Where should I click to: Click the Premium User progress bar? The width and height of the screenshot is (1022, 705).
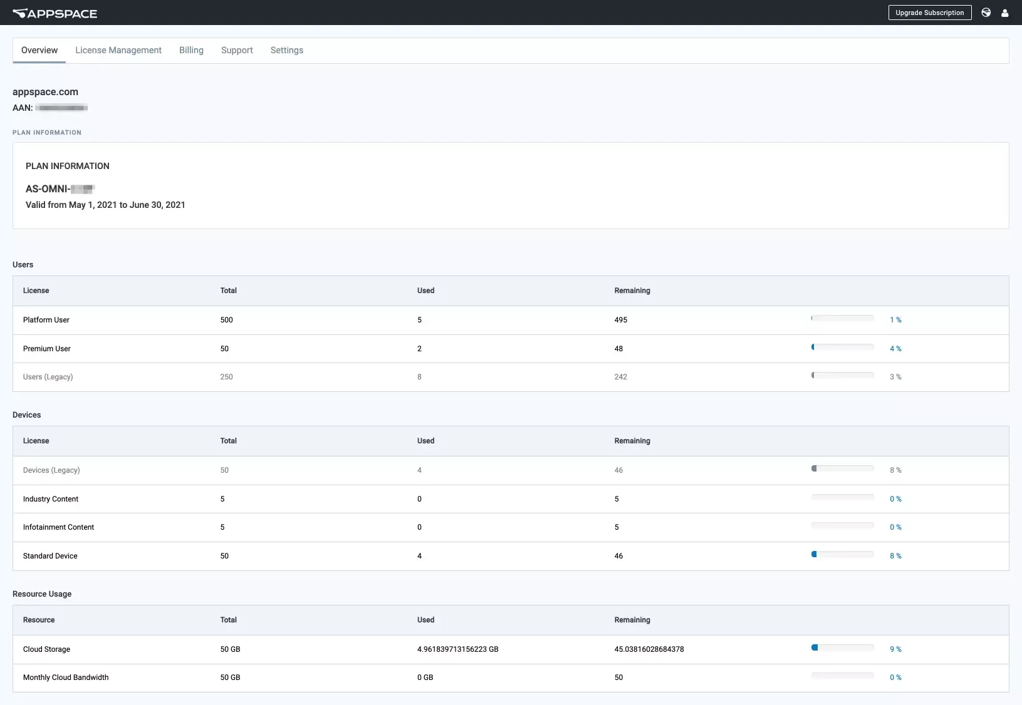(x=843, y=347)
